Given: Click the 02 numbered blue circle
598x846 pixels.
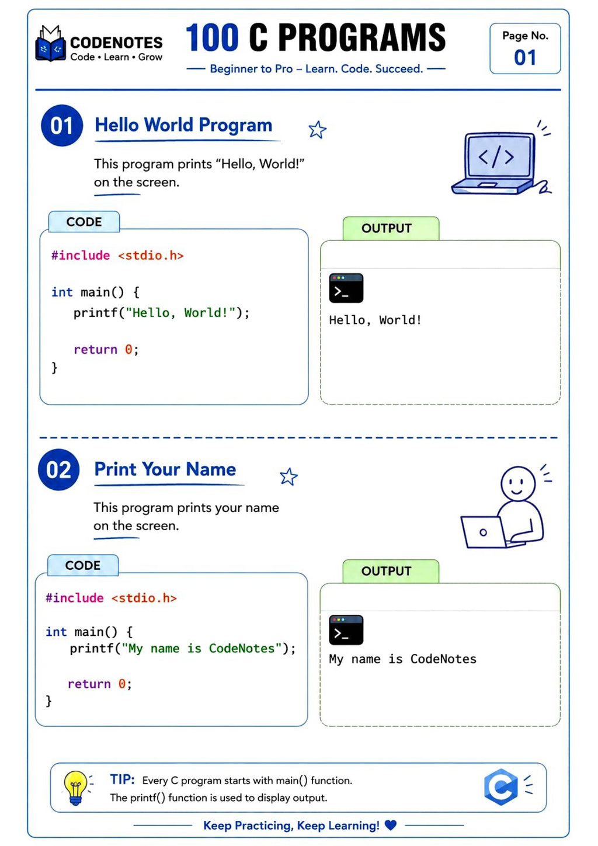Looking at the screenshot, I should click(x=59, y=470).
